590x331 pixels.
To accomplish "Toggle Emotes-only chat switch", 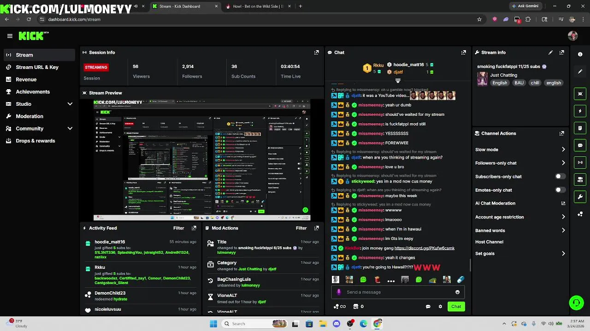I will pyautogui.click(x=560, y=190).
